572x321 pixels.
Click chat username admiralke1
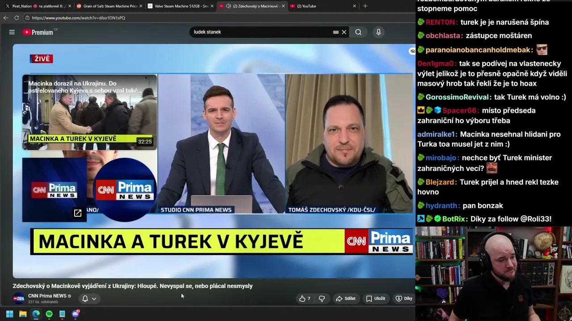tap(437, 134)
